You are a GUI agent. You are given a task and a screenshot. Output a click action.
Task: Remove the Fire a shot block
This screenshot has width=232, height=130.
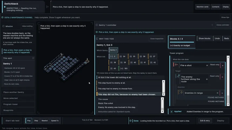(x=223, y=66)
